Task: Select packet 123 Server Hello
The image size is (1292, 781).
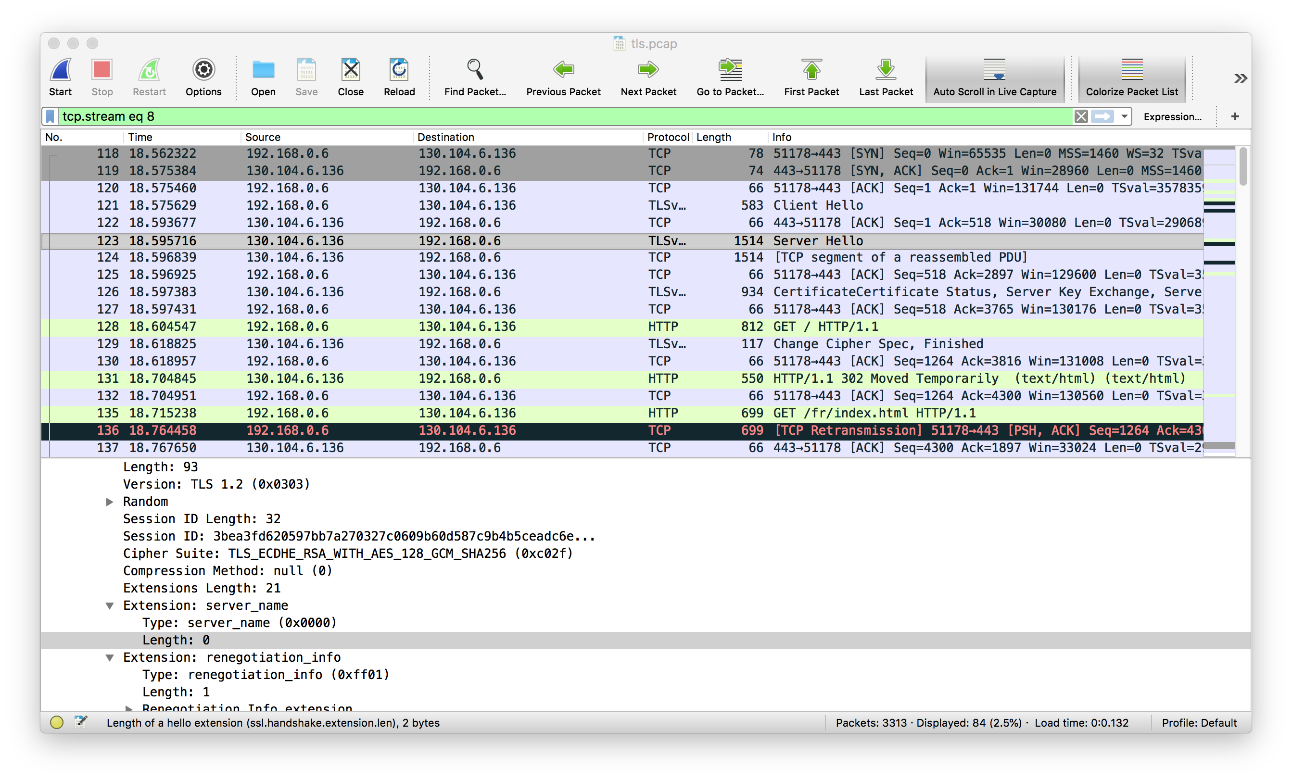Action: click(x=622, y=240)
